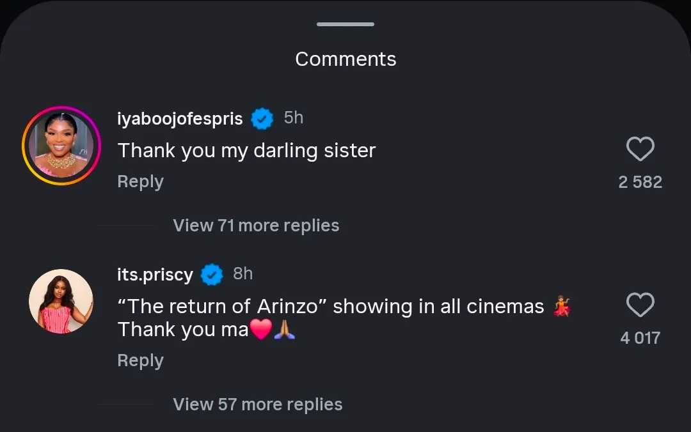Viewport: 691px width, 432px height.
Task: Tap the 2 582 likes count
Action: (x=640, y=182)
